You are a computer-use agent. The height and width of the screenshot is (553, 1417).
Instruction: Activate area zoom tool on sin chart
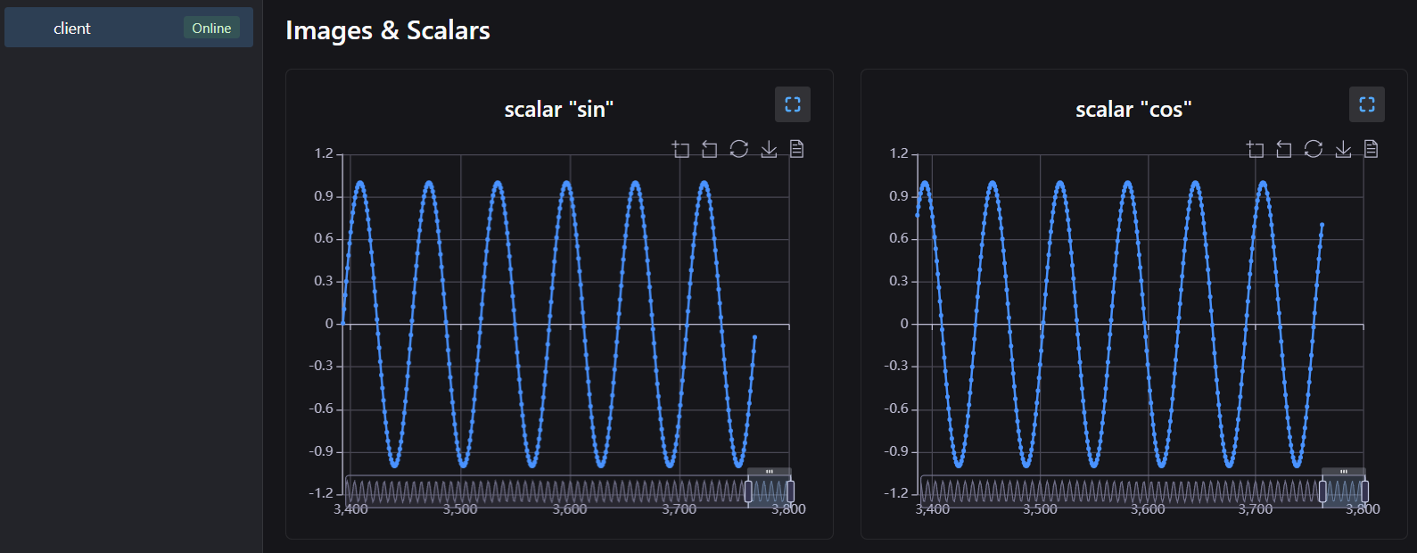click(681, 149)
